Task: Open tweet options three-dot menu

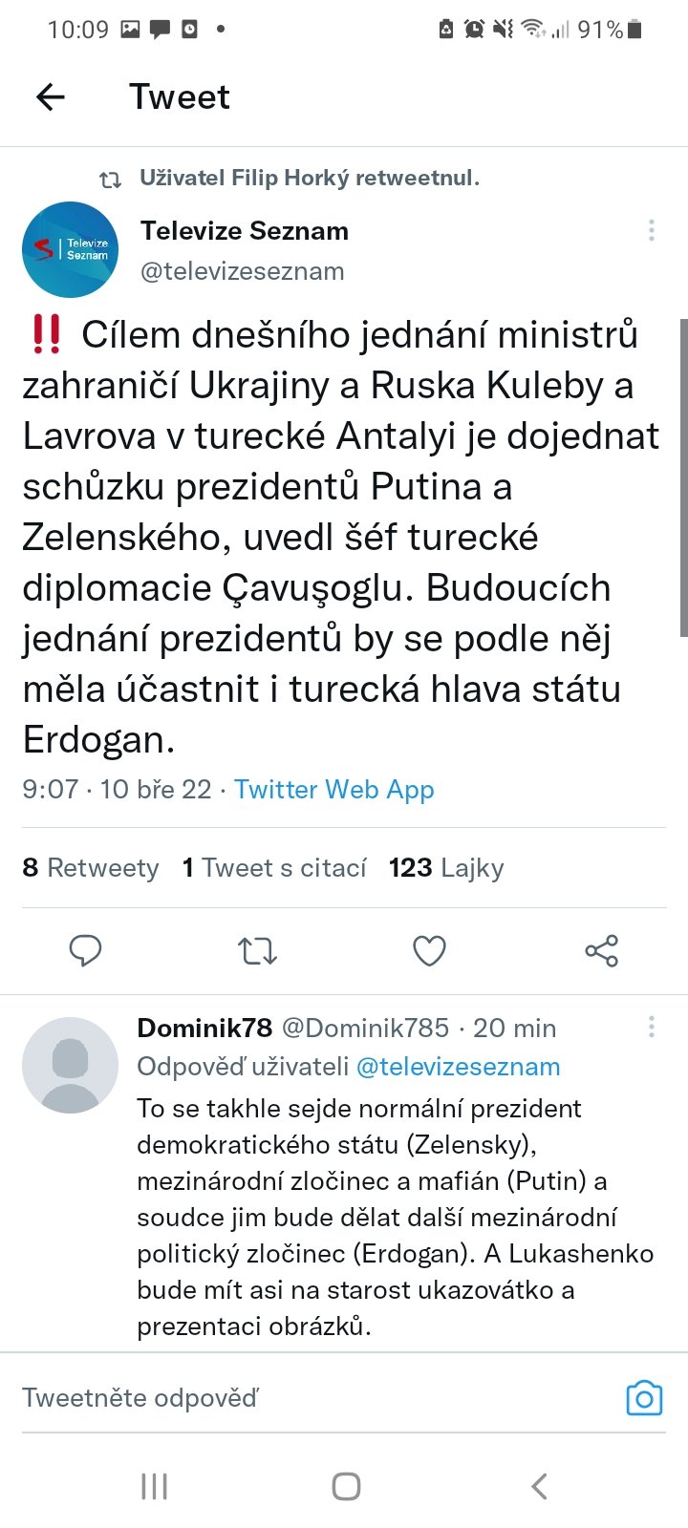Action: click(x=652, y=230)
